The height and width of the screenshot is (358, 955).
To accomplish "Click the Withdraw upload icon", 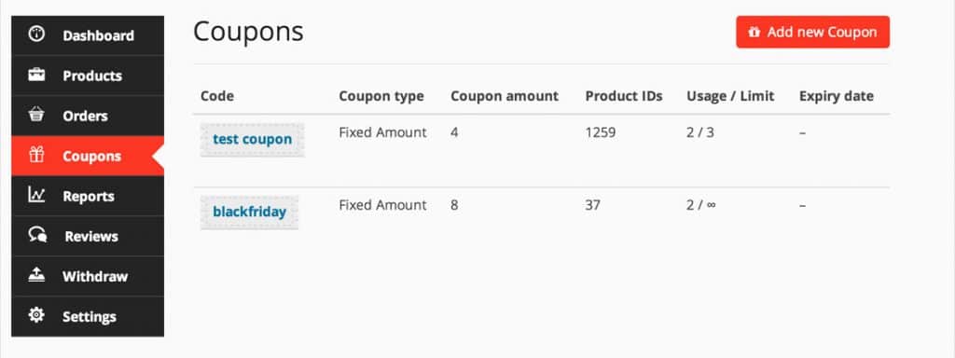I will point(36,275).
